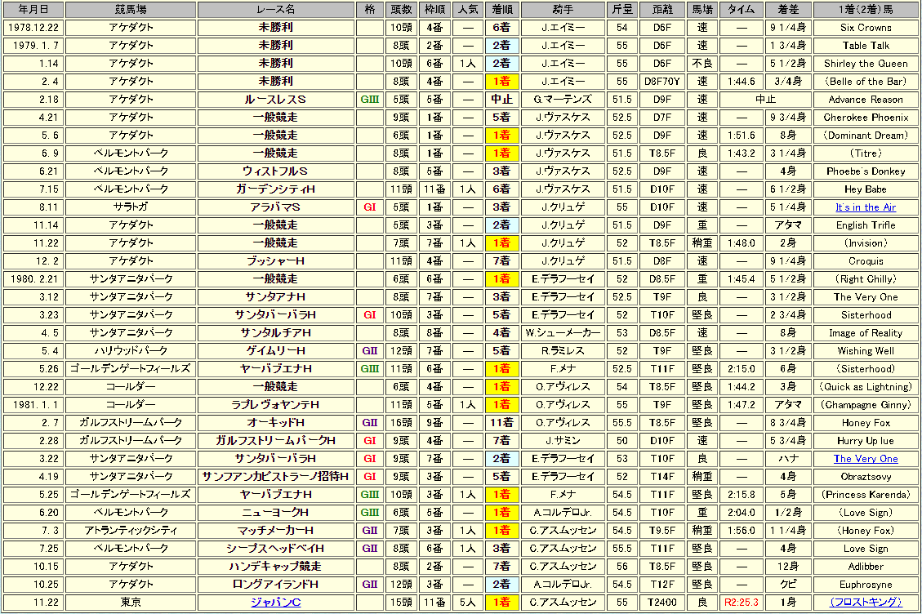Image resolution: width=922 pixels, height=614 pixels.
Task: Click the (Dominant Dream) horse name
Action: [x=866, y=136]
